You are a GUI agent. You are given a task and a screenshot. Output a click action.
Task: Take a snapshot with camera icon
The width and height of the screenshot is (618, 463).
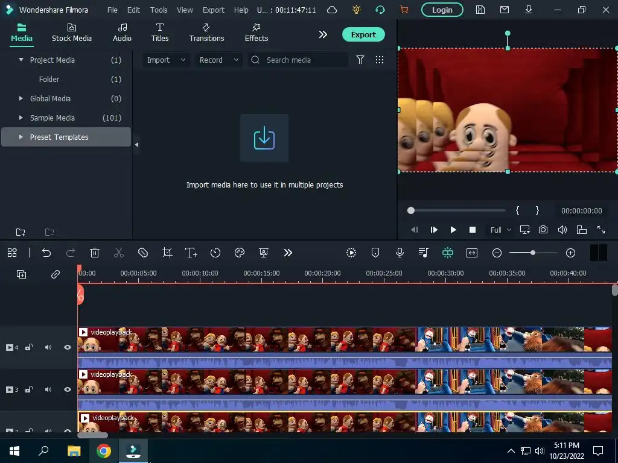pyautogui.click(x=543, y=230)
